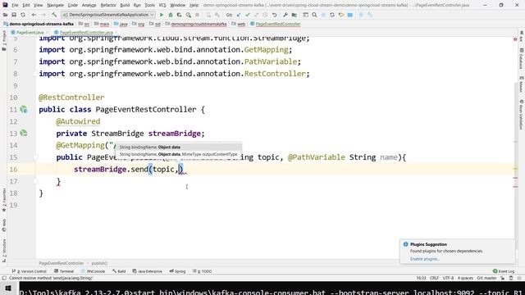The width and height of the screenshot is (525, 295).
Task: Open the Spring tool window
Action: pyautogui.click(x=177, y=271)
